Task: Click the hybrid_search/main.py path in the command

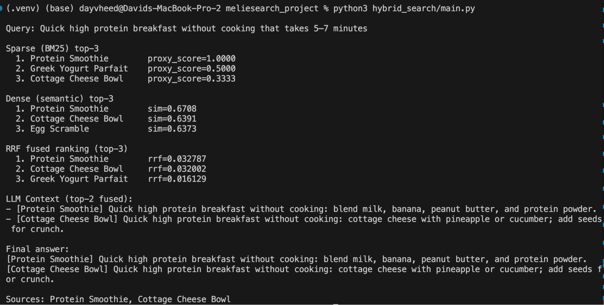Action: (423, 8)
